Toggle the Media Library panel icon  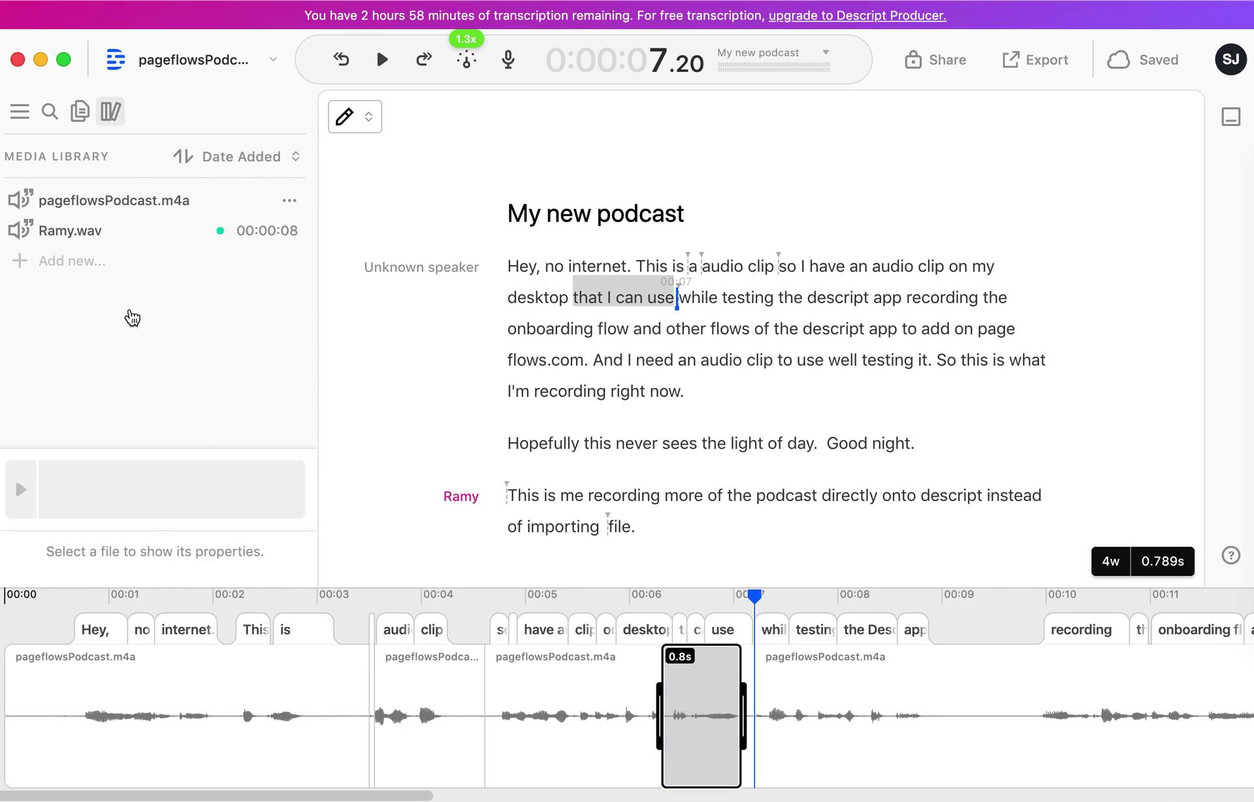point(110,111)
